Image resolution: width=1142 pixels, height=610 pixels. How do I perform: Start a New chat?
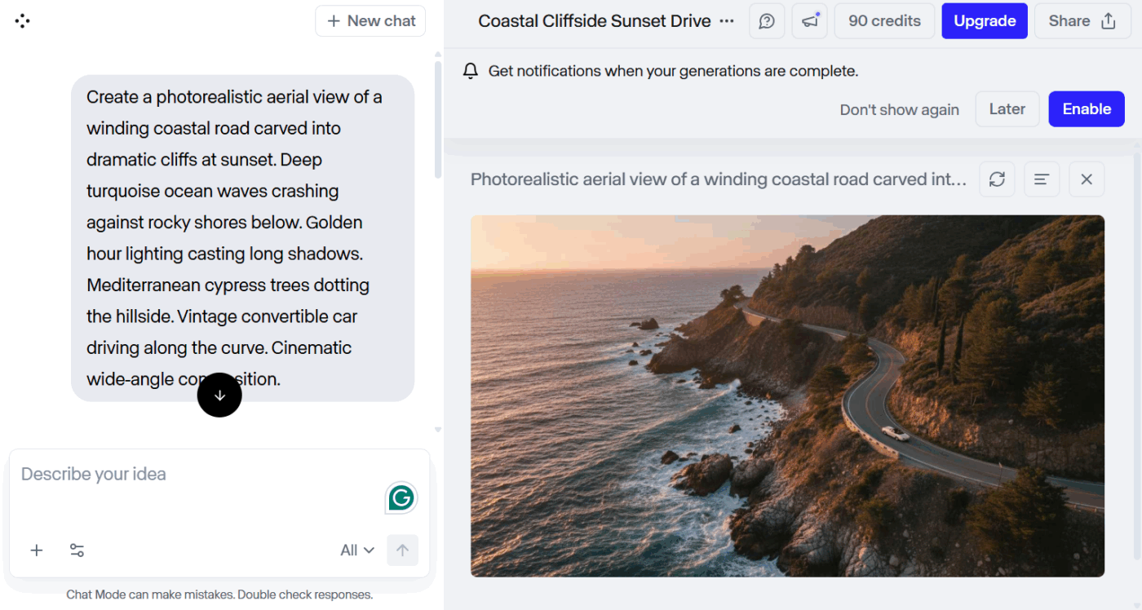pos(370,20)
